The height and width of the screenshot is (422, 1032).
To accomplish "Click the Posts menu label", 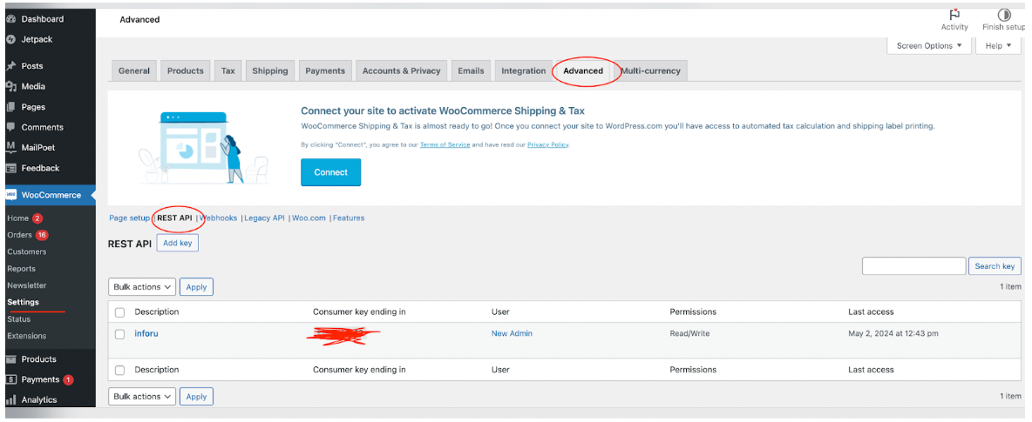I will (32, 66).
